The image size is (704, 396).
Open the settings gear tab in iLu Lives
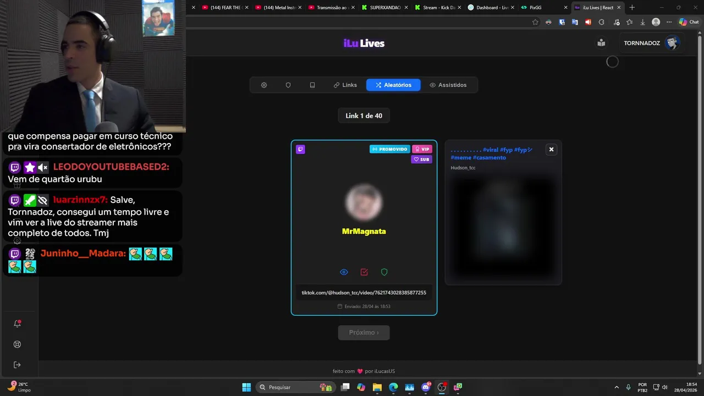tap(264, 85)
